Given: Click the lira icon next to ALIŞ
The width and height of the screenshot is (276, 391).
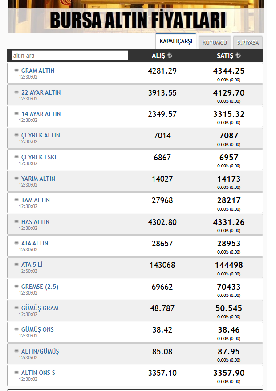Looking at the screenshot, I should 170,55.
